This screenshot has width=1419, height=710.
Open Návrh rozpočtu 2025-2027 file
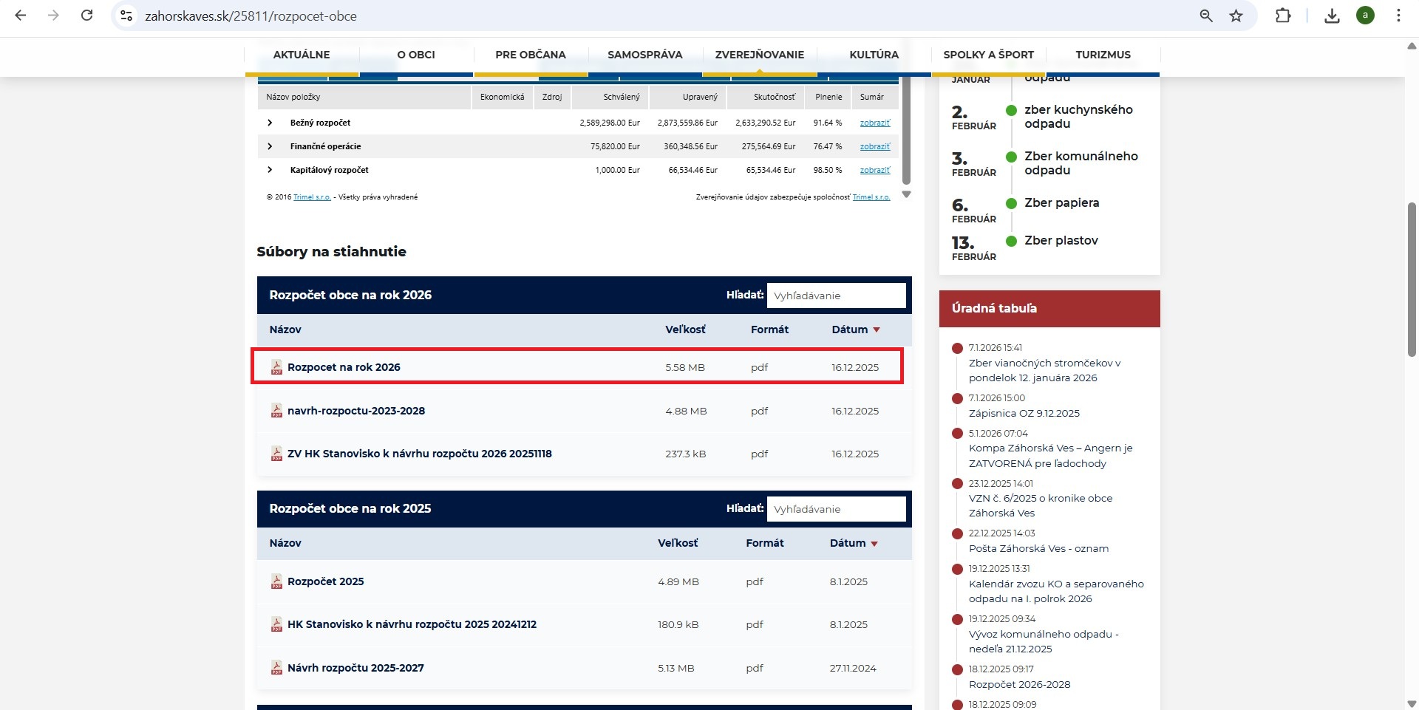pos(355,668)
